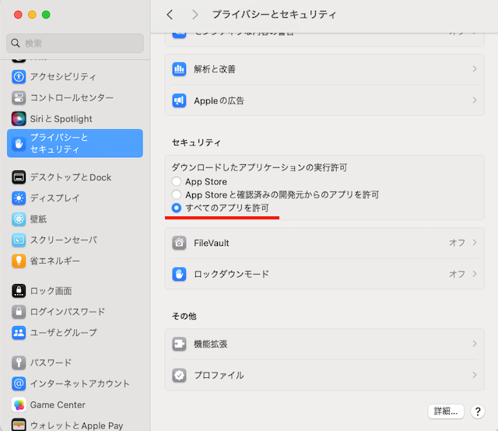Select コントロールセンター in the sidebar
Image resolution: width=498 pixels, height=431 pixels.
click(75, 97)
